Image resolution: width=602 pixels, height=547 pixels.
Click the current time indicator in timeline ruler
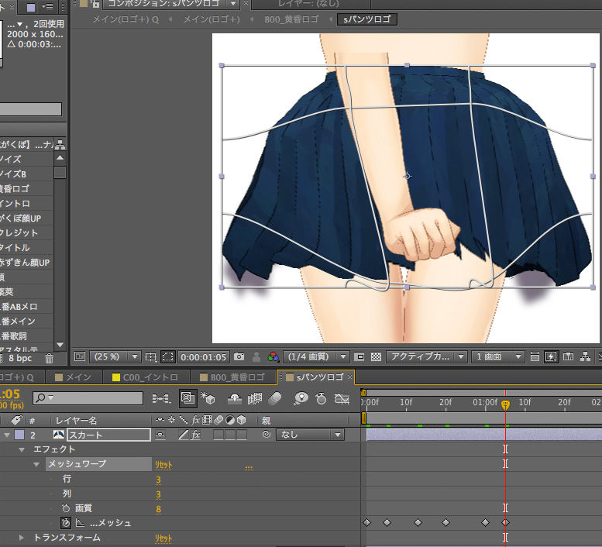pyautogui.click(x=506, y=404)
